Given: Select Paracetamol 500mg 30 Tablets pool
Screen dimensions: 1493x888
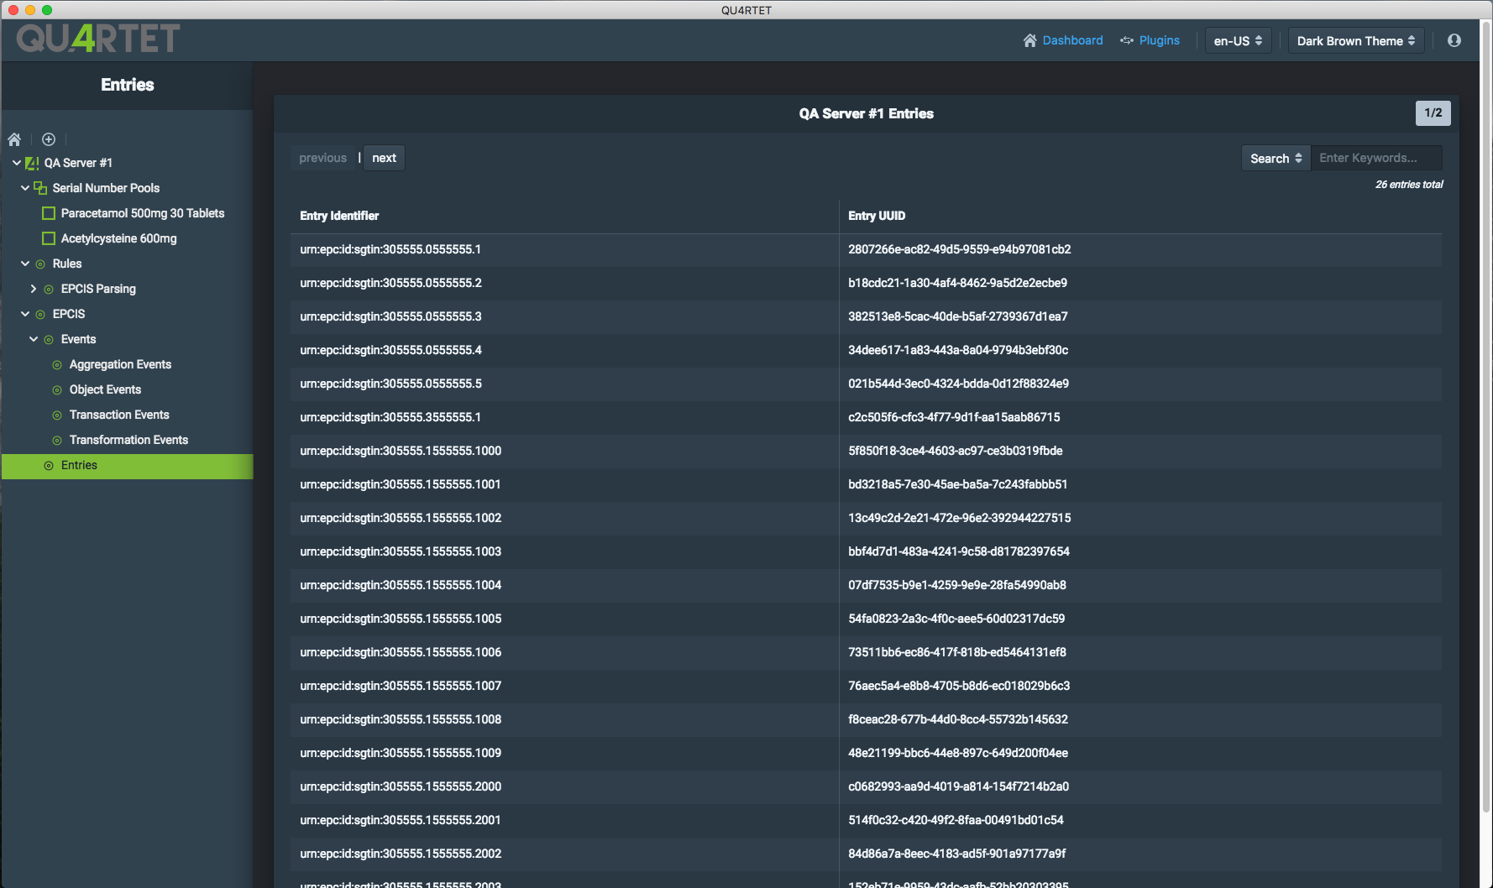Looking at the screenshot, I should pos(143,213).
